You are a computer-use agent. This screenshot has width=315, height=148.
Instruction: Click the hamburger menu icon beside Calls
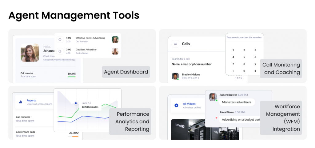coord(176,44)
